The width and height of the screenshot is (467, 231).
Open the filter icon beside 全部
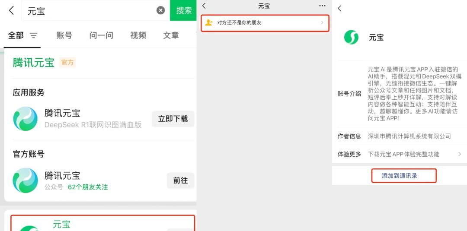pos(34,36)
